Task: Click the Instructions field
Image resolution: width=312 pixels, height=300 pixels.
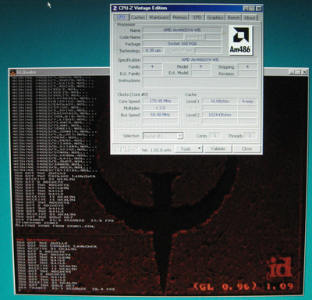Action: tap(200, 83)
